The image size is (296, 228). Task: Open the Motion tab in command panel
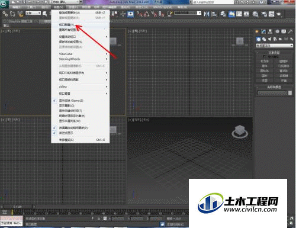[x=277, y=31]
